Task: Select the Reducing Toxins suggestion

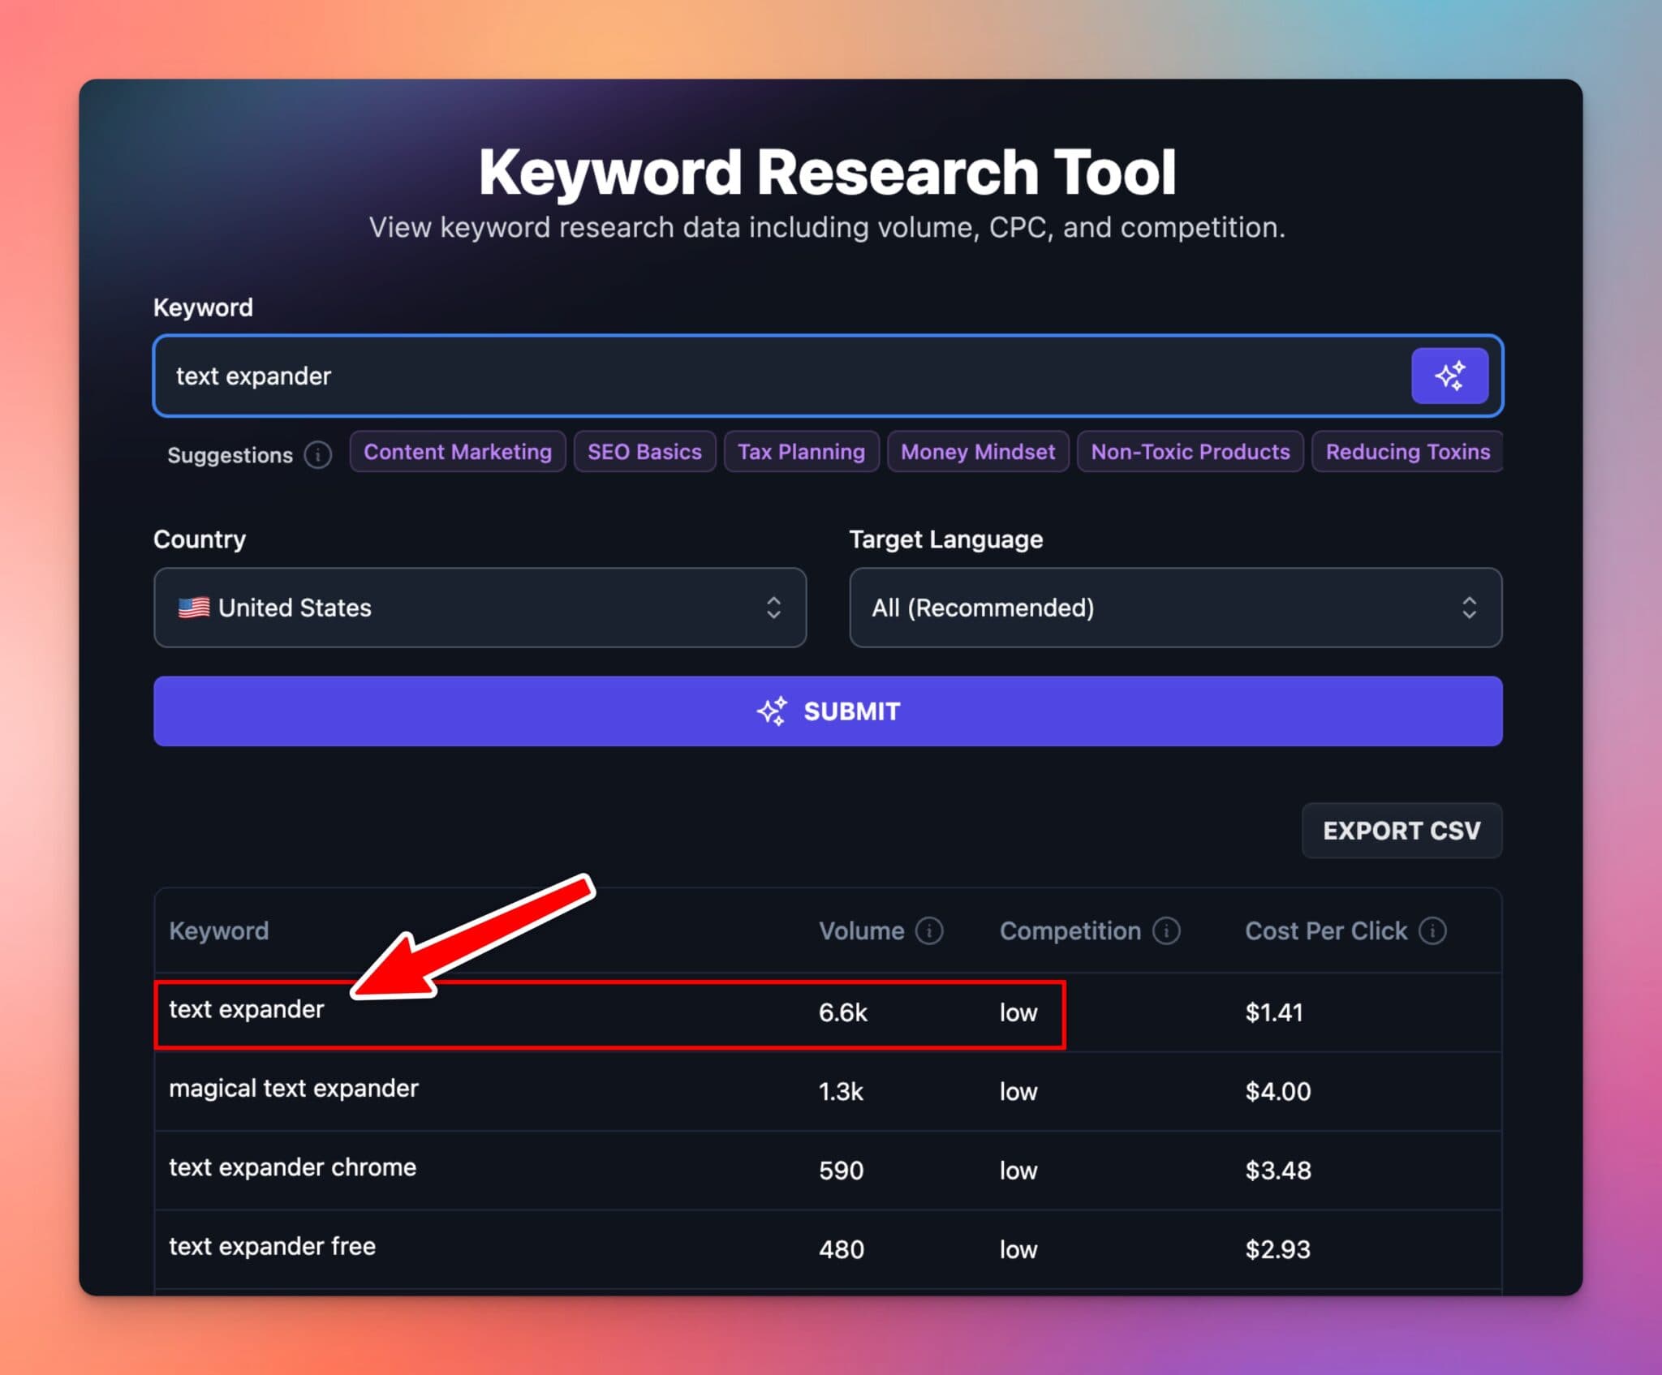Action: point(1408,452)
